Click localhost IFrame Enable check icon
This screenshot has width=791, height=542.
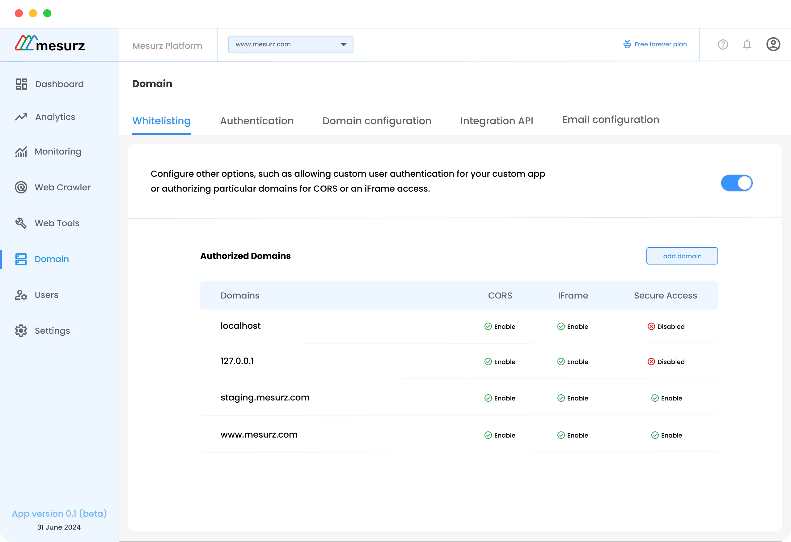[561, 327]
